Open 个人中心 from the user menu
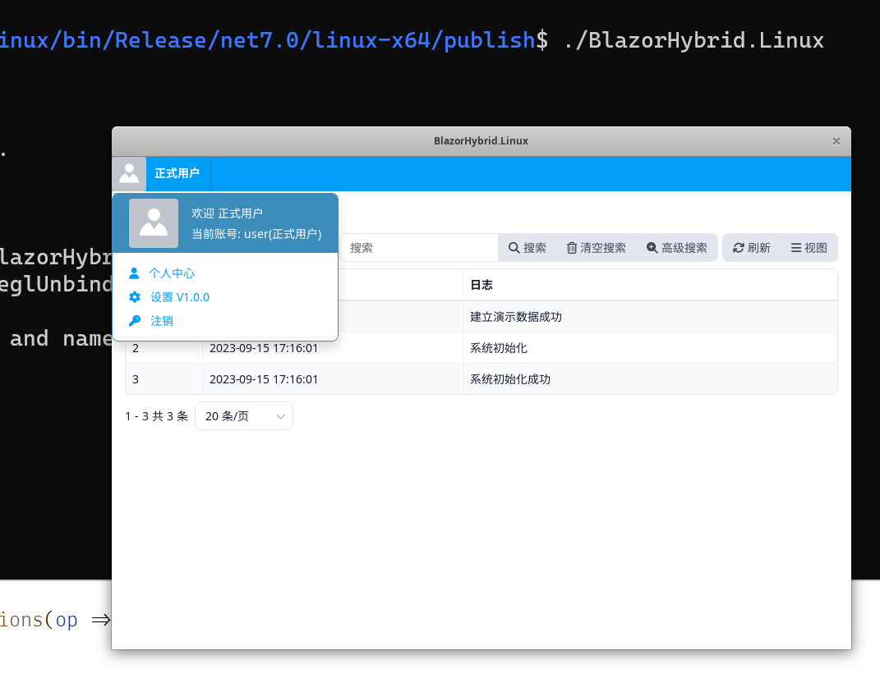 point(172,273)
